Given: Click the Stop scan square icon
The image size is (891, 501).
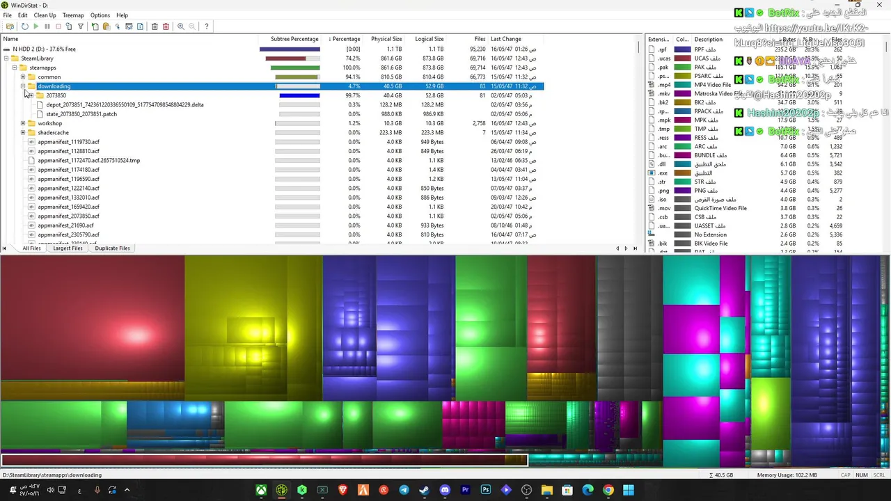Looking at the screenshot, I should pos(58,26).
